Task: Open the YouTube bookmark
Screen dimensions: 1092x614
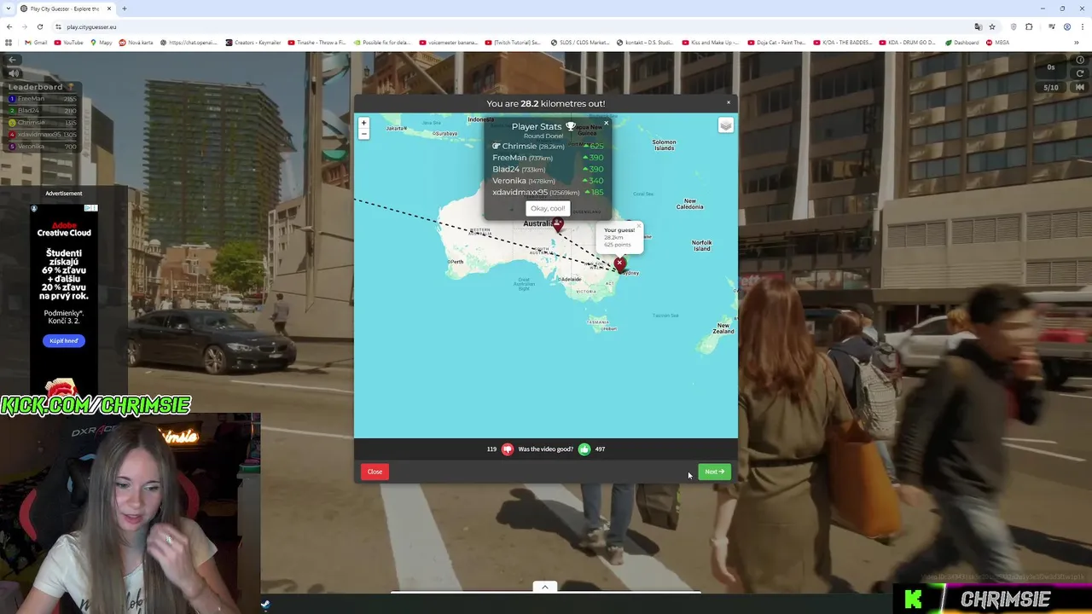Action: point(69,43)
